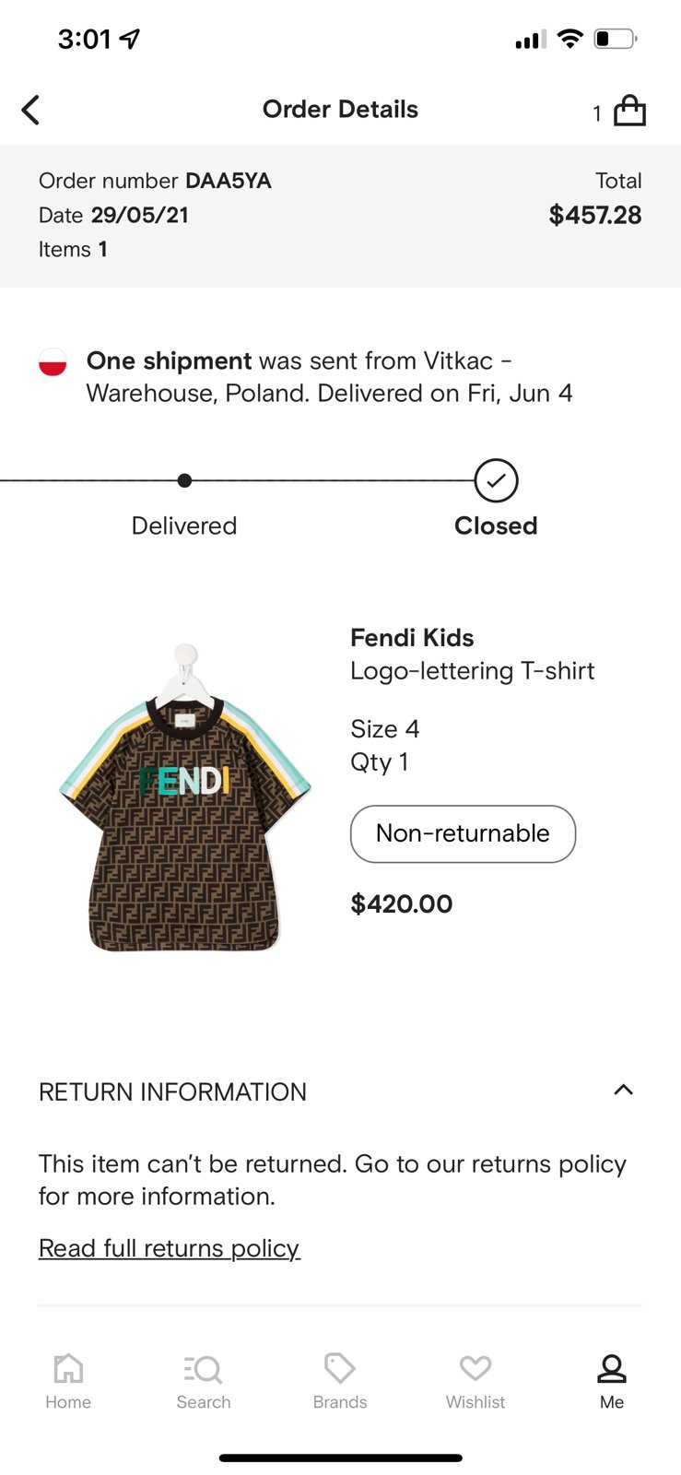Go back using the left arrow
This screenshot has height=1475, width=681.
click(30, 110)
